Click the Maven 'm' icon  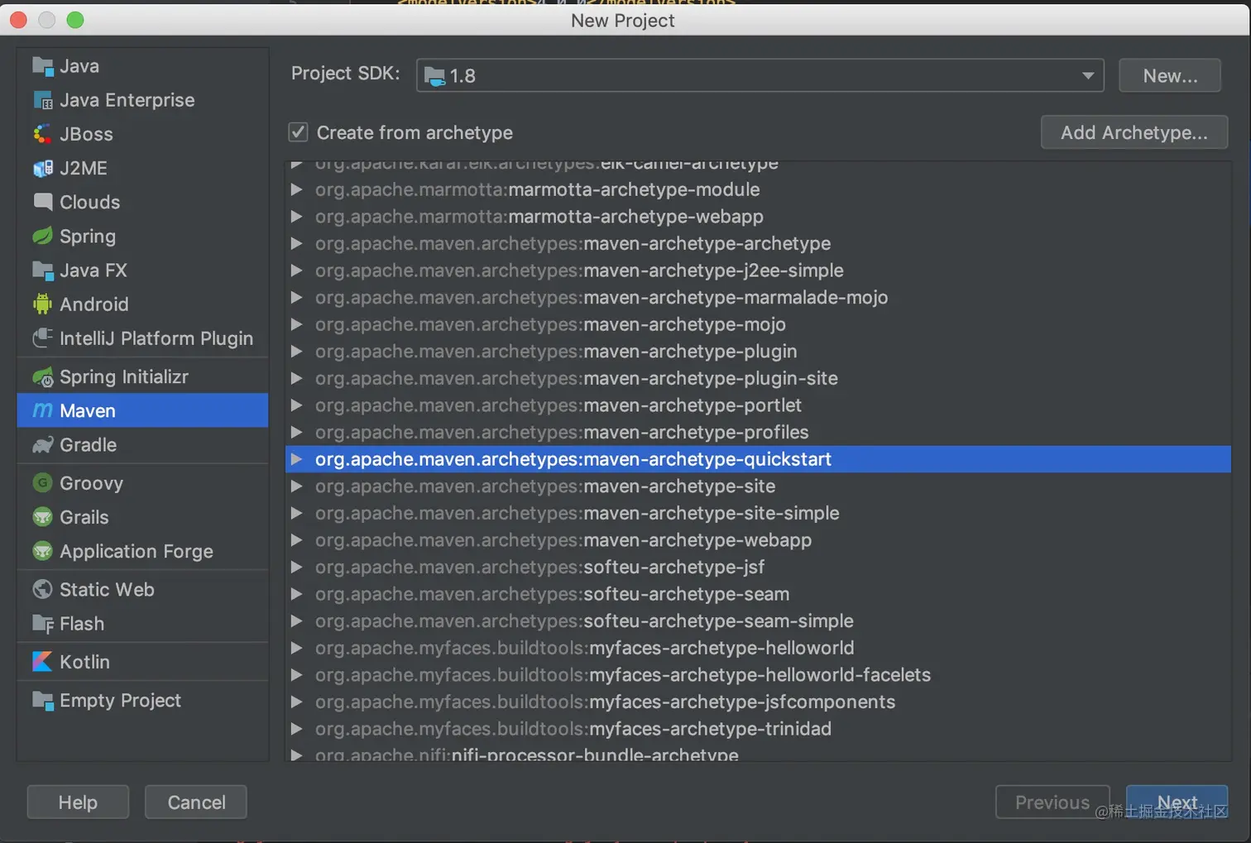coord(42,410)
